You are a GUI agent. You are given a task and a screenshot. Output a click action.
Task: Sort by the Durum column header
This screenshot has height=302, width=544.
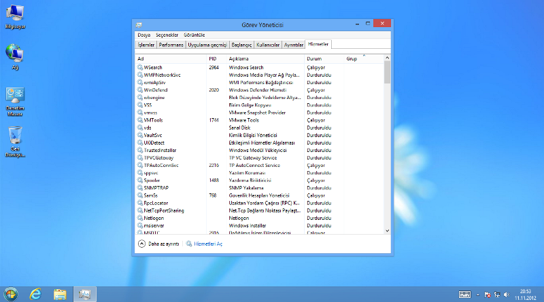tap(324, 58)
